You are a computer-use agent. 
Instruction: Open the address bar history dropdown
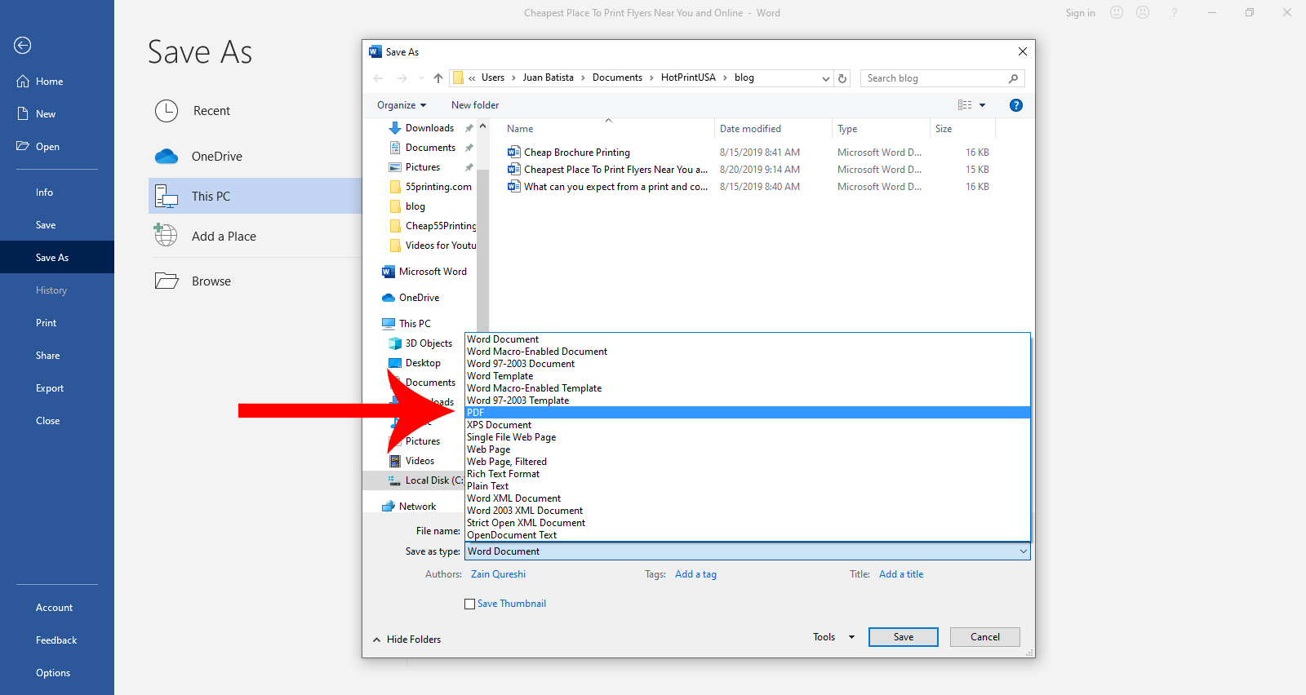click(x=825, y=78)
